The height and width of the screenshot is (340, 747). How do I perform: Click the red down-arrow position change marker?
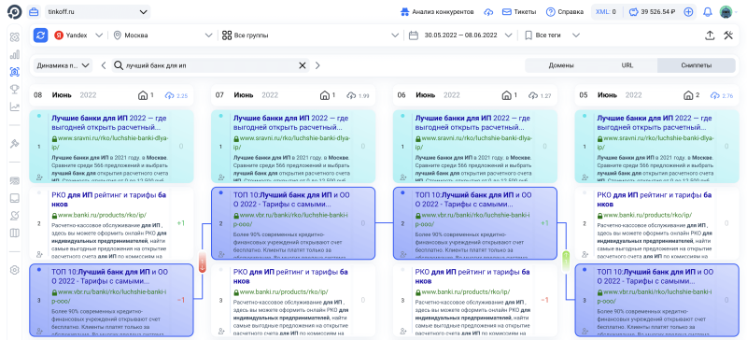[x=202, y=262]
